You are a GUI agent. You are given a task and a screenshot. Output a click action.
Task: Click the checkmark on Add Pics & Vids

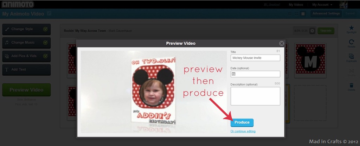coord(45,56)
